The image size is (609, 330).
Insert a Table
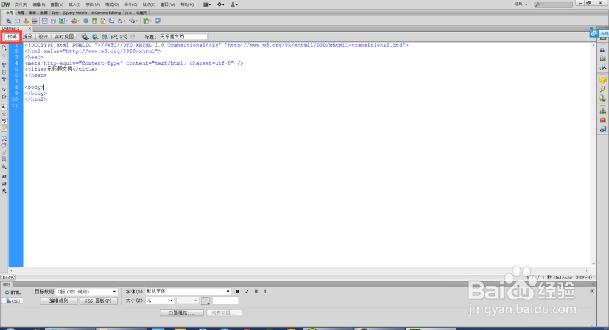click(x=44, y=21)
